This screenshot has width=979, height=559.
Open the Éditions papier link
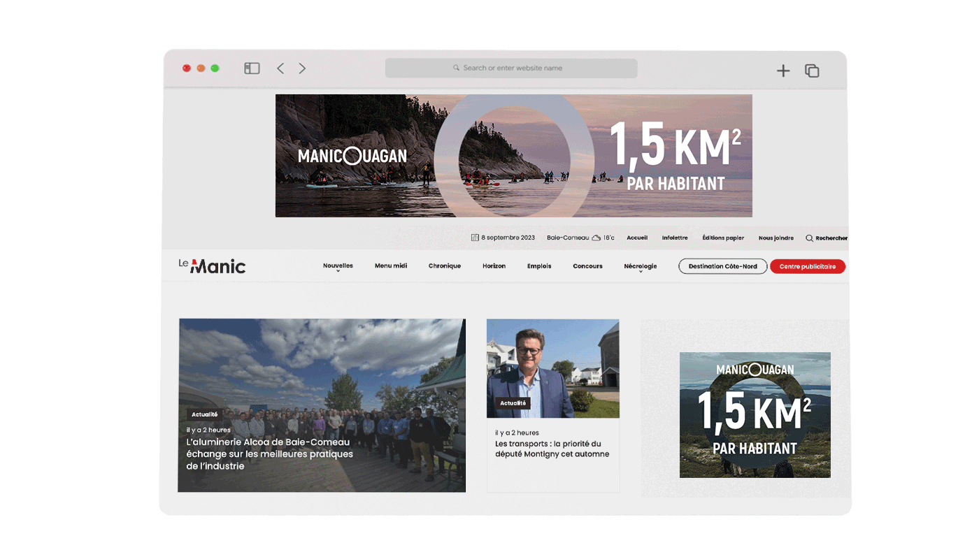pyautogui.click(x=723, y=238)
